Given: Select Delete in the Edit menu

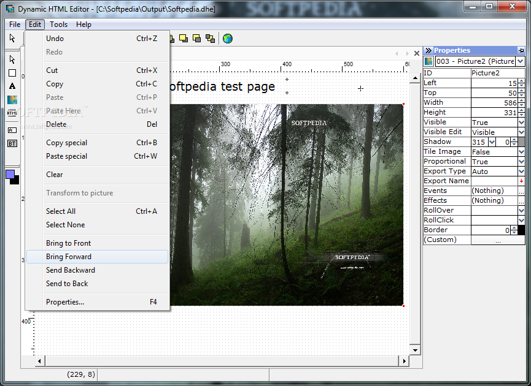Looking at the screenshot, I should (97, 124).
